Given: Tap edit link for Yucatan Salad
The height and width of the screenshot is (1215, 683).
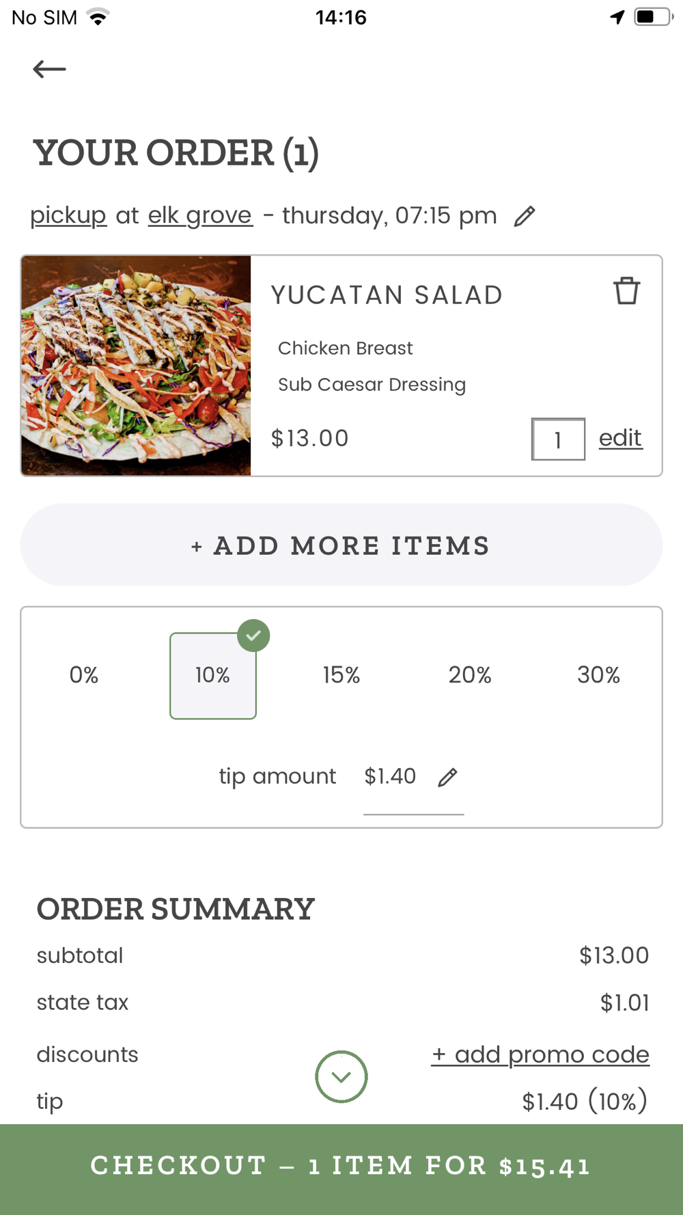Looking at the screenshot, I should [x=620, y=438].
